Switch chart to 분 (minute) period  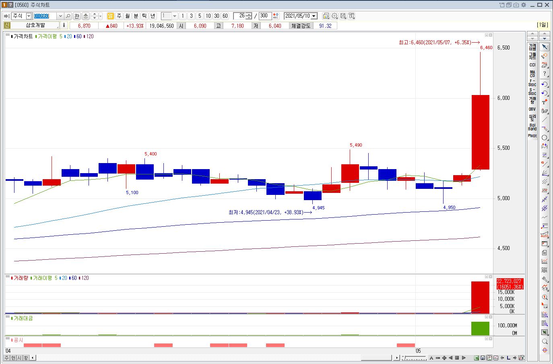[x=136, y=16]
